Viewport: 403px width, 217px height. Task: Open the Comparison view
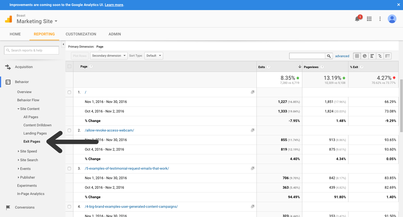click(x=380, y=56)
